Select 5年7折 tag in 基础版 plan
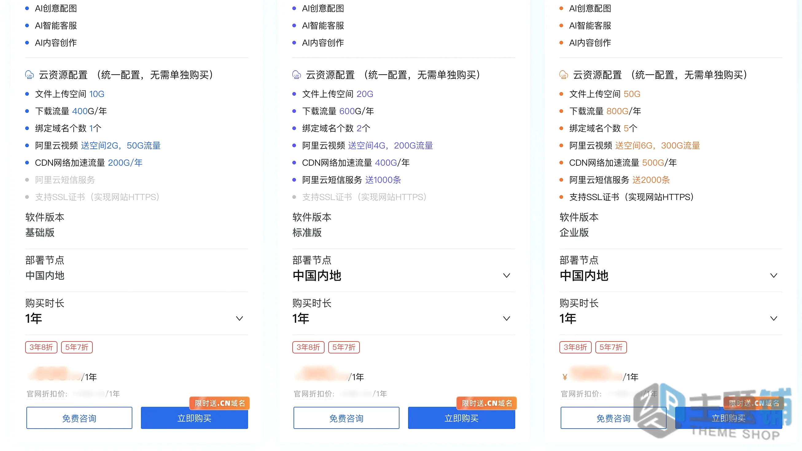Screen dimensions: 802x451 [77, 347]
